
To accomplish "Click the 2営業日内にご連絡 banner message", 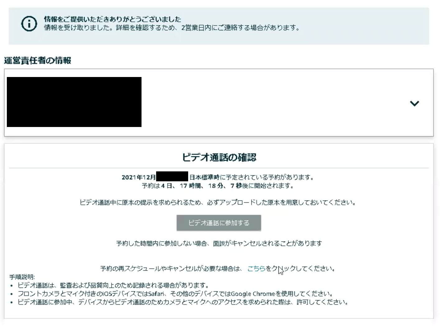I will click(172, 28).
